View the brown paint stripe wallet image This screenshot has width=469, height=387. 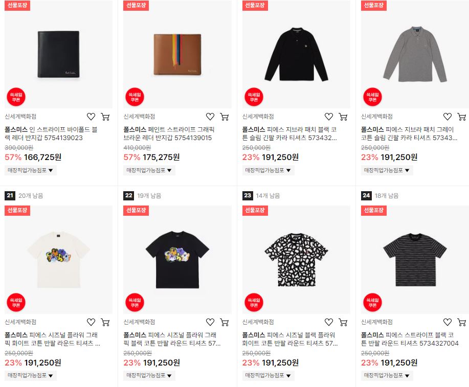coord(177,54)
